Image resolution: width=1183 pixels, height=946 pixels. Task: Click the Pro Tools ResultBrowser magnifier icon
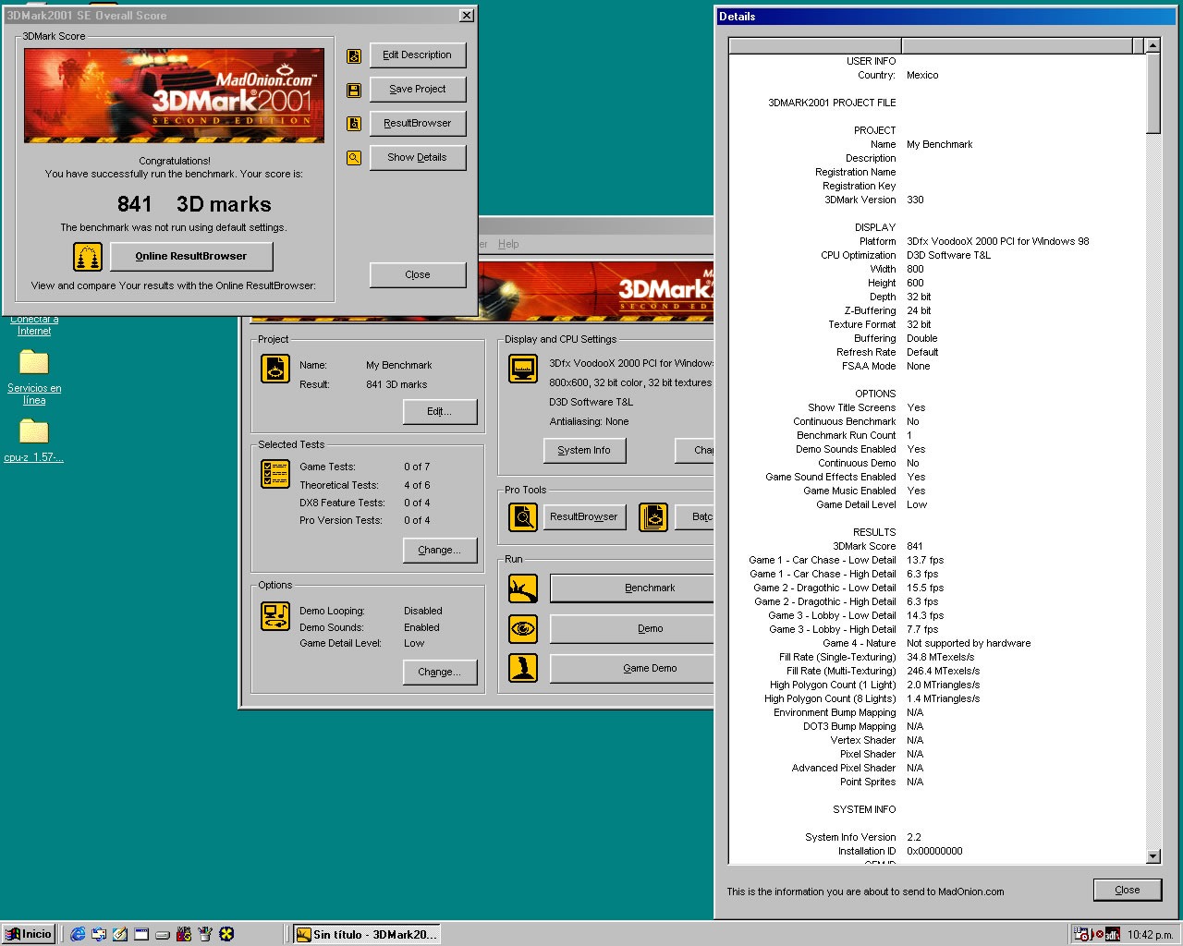[x=523, y=517]
